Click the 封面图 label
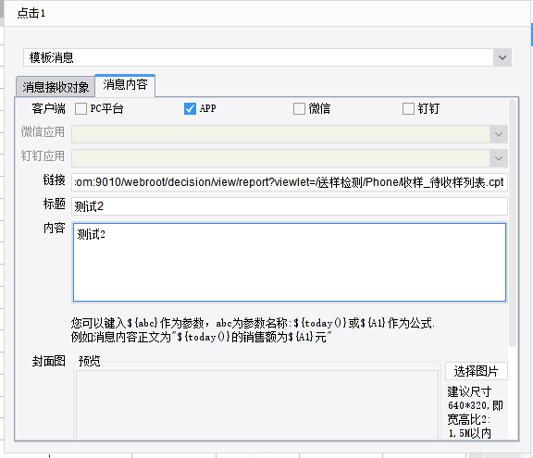533x458 pixels. [49, 361]
